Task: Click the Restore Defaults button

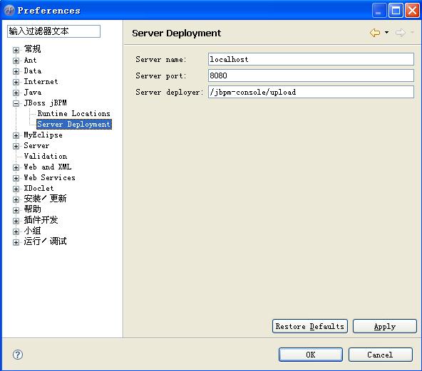Action: (x=310, y=326)
